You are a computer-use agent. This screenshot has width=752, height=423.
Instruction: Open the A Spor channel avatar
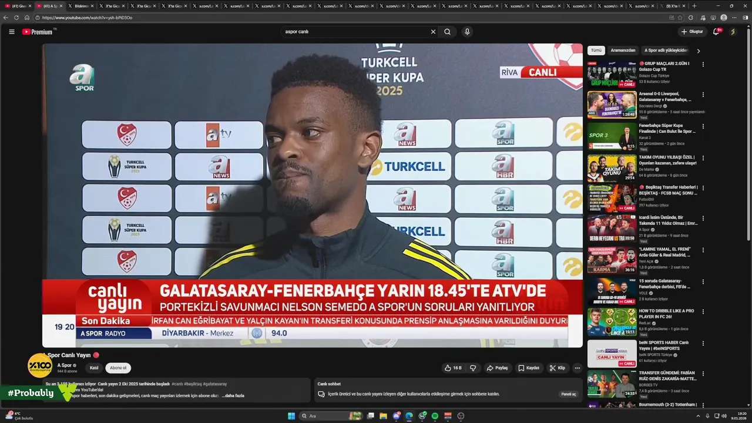click(40, 365)
